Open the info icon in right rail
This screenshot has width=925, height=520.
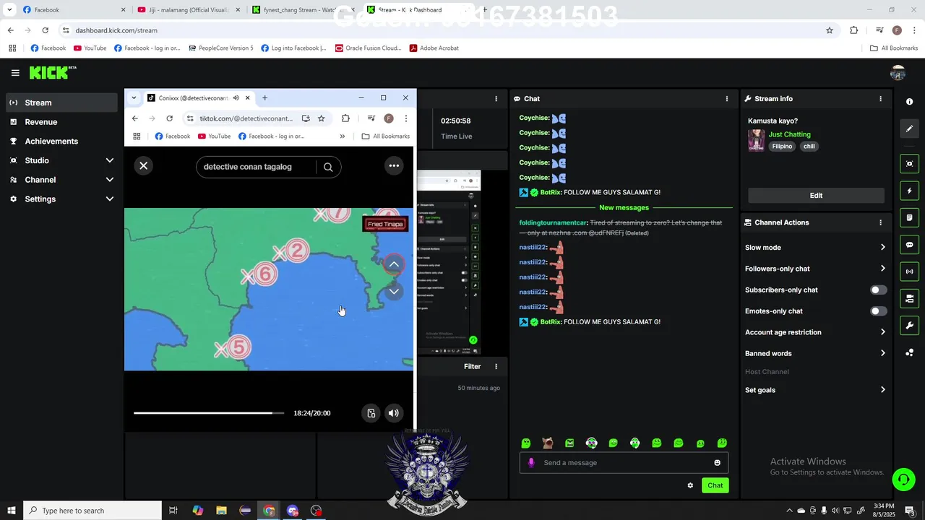pos(909,102)
